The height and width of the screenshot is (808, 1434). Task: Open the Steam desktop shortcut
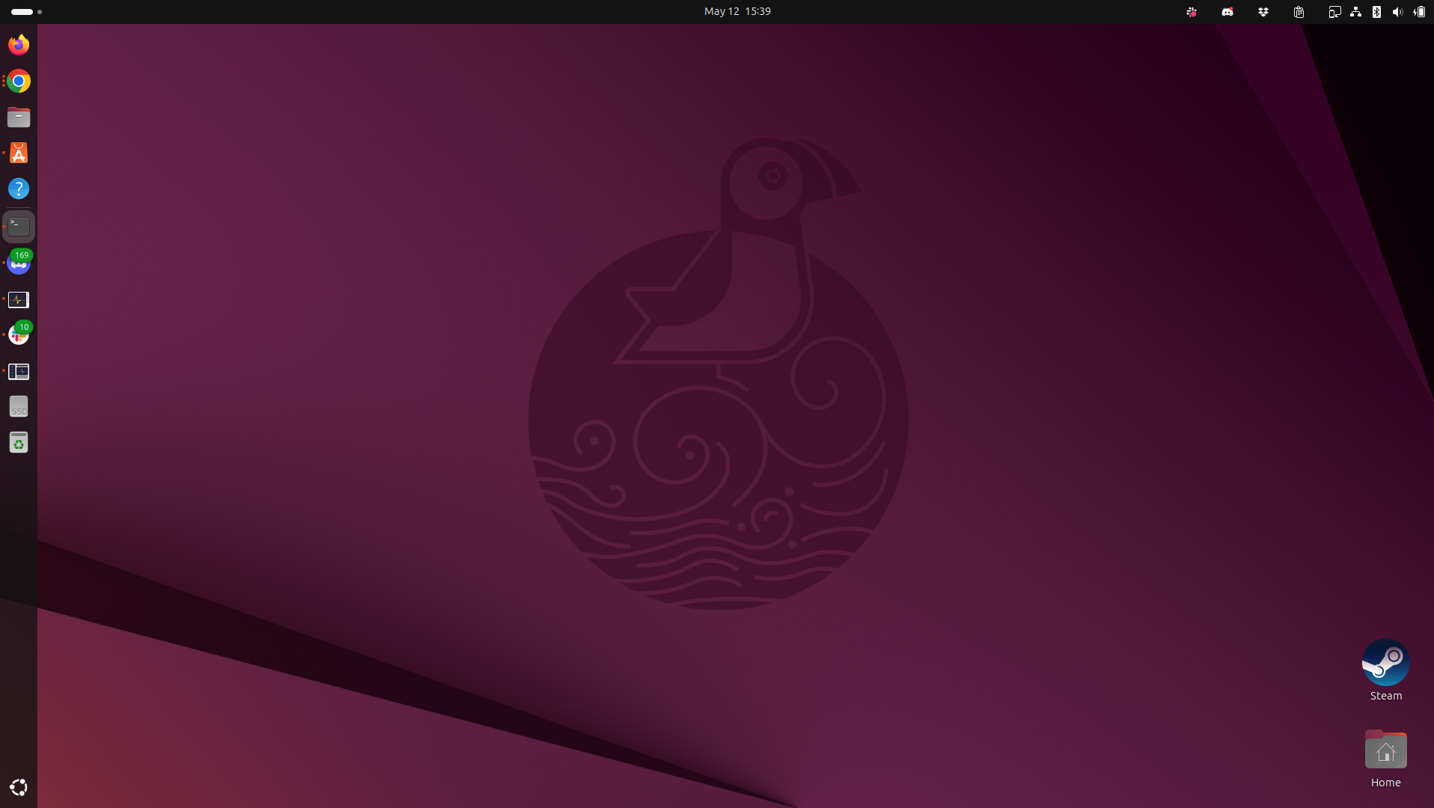[1386, 662]
